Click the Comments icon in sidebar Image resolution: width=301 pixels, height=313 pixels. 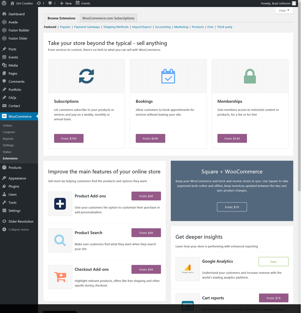tap(4, 81)
